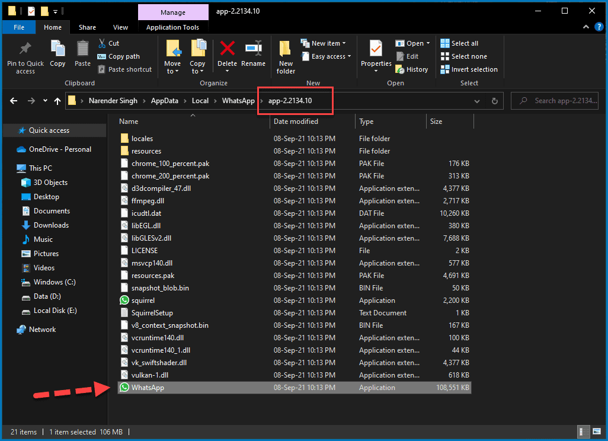Screen dimensions: 608x441
Task: Select the SquirrelSetup text document
Action: [295, 312]
